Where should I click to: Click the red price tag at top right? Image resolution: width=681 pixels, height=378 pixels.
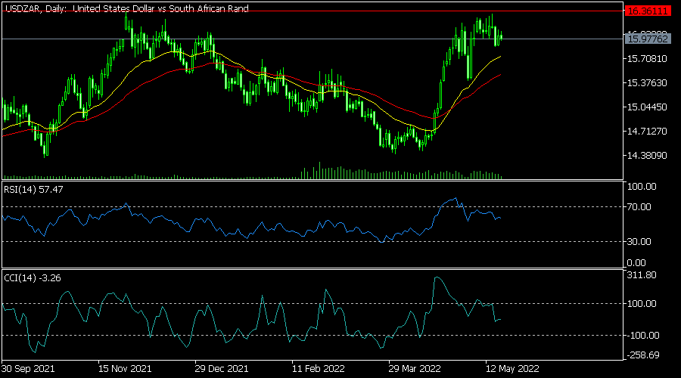[x=648, y=11]
